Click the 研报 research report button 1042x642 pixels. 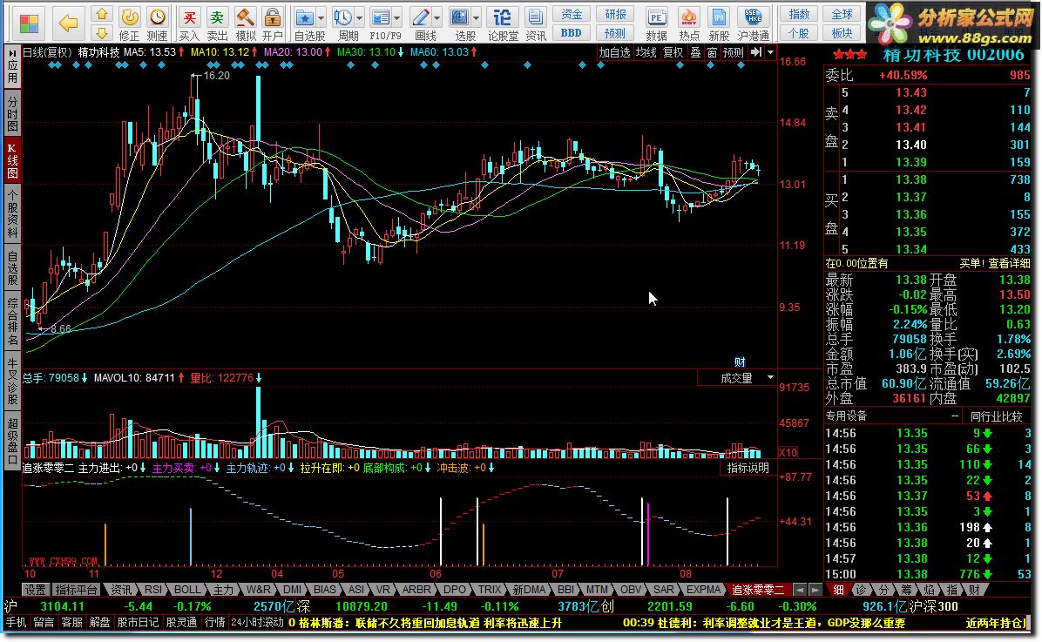615,14
